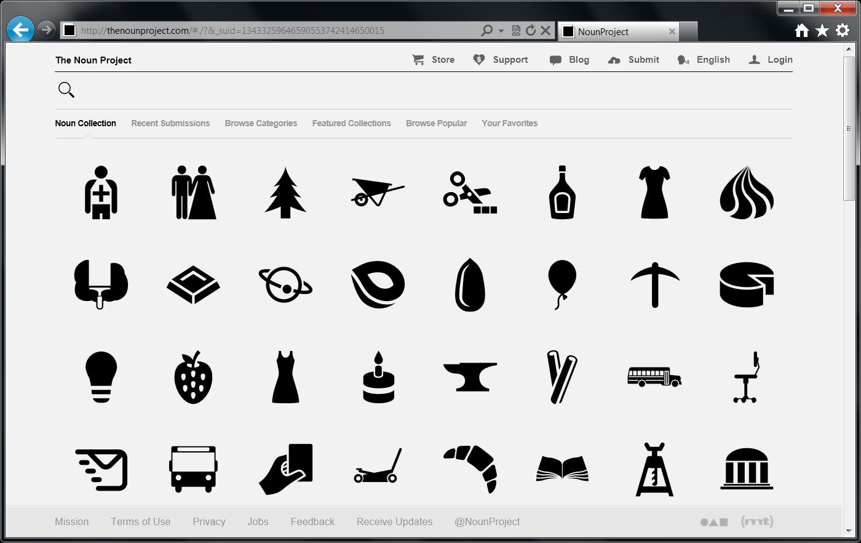Select the whipped cream swirl icon
The image size is (861, 543).
click(x=747, y=192)
